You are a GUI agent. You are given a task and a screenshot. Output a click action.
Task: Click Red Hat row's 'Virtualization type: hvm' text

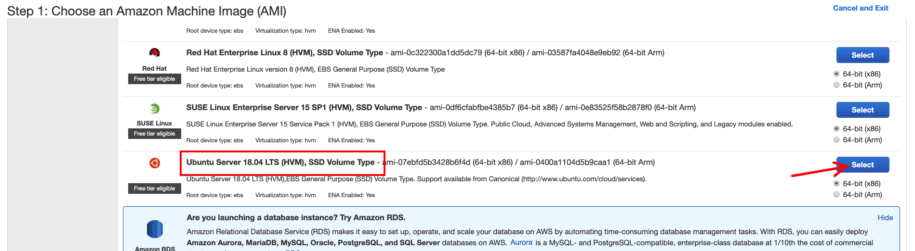coord(286,85)
